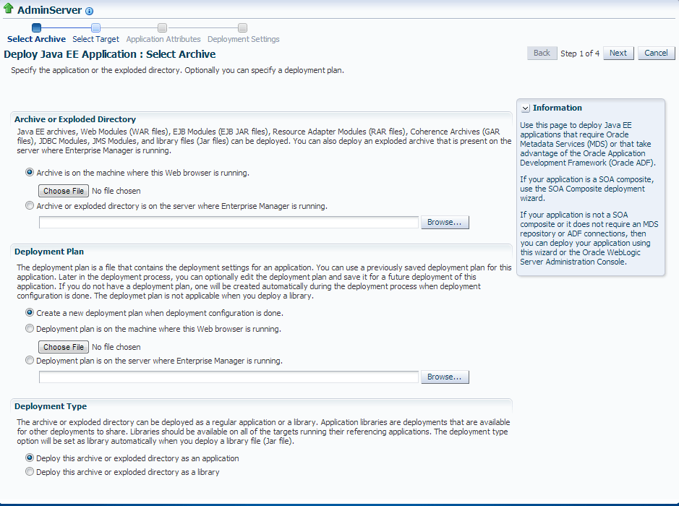Click the green up-arrow AdminServer status icon
Image resolution: width=679 pixels, height=506 pixels.
tap(8, 8)
